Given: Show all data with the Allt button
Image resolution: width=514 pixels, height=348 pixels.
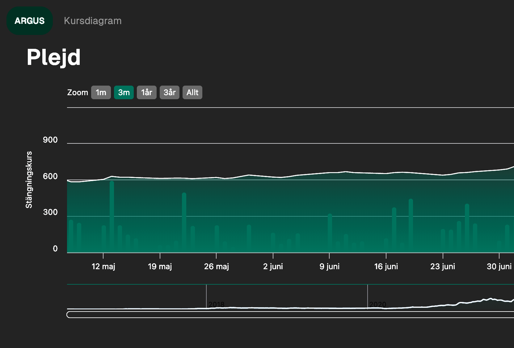Looking at the screenshot, I should coord(192,92).
